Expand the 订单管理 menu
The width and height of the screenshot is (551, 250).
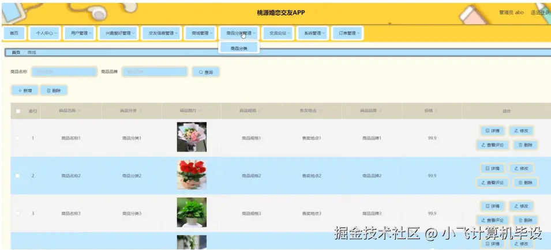(347, 33)
